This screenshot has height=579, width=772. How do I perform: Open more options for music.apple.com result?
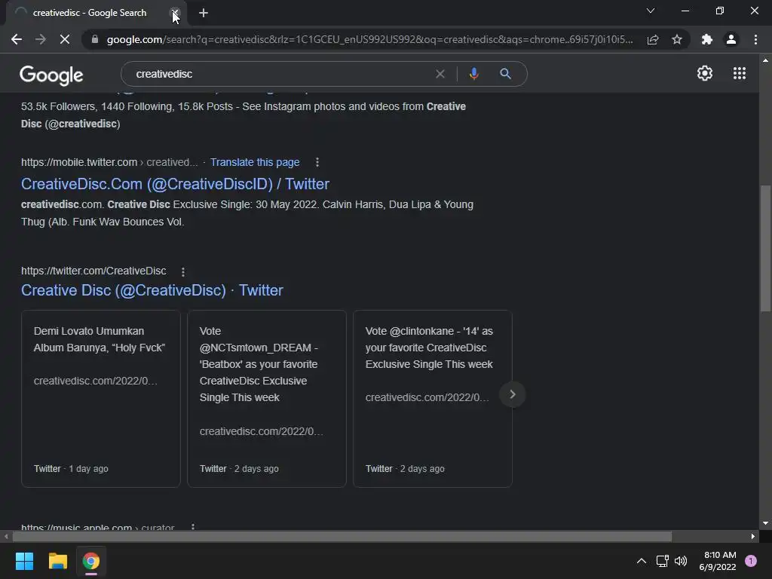193,526
